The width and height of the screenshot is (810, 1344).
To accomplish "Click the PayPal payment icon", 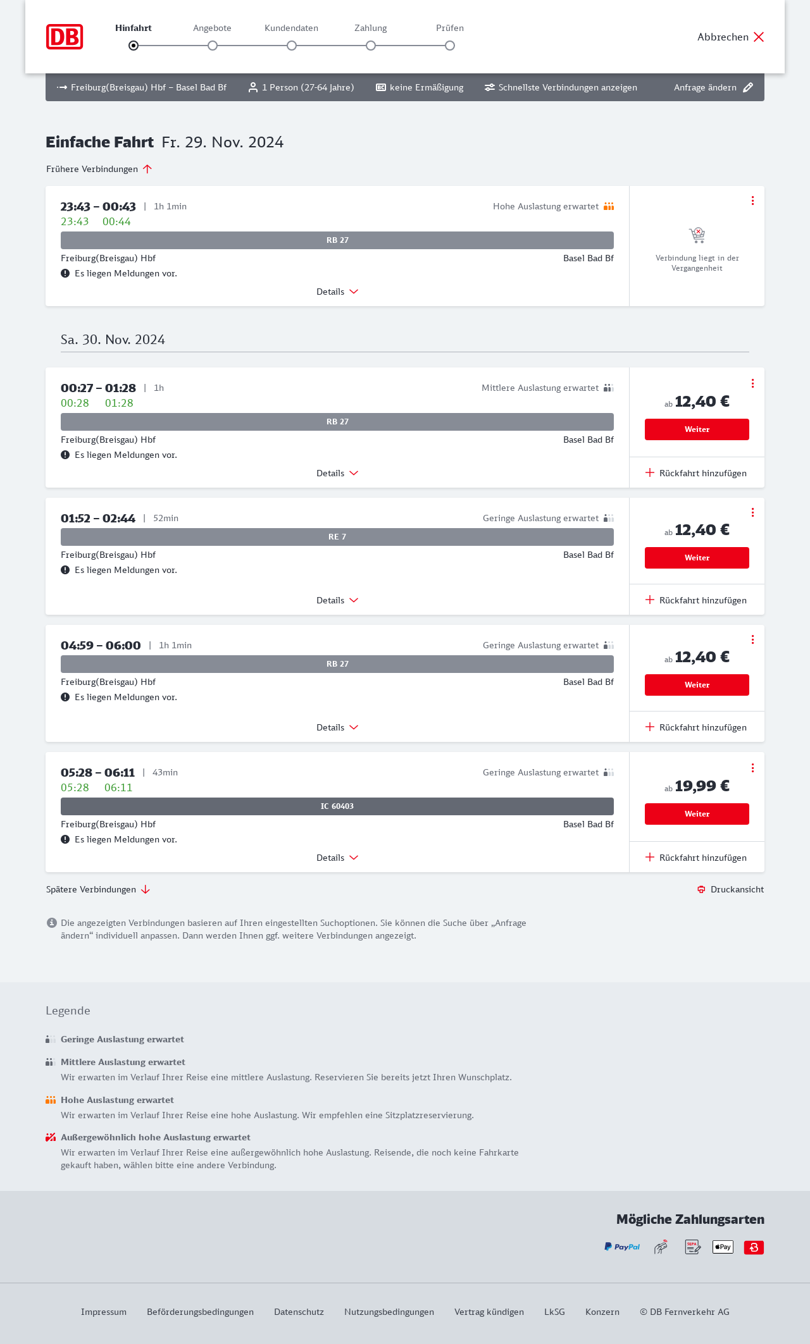I will [622, 1247].
